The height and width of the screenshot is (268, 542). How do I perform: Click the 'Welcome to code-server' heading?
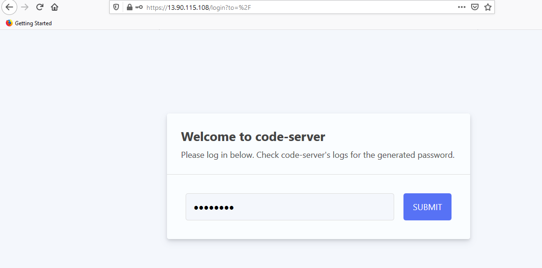coord(253,137)
